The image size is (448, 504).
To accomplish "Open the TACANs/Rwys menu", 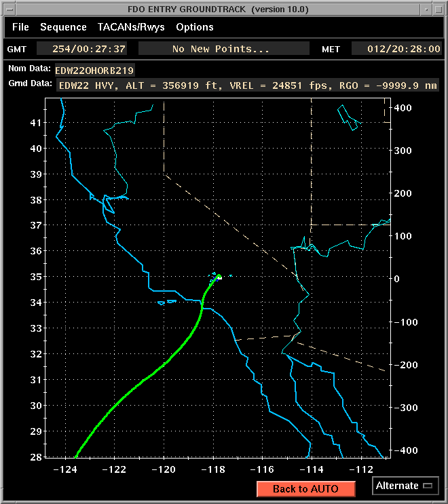I will click(131, 27).
